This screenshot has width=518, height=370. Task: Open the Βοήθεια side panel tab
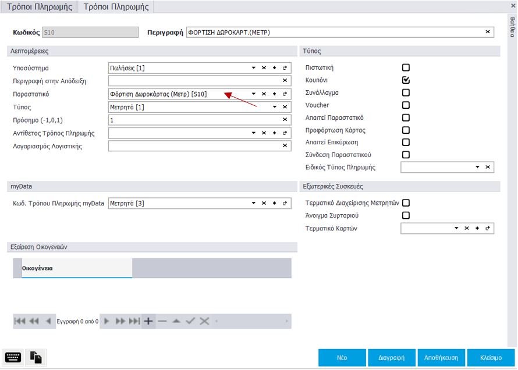[512, 27]
